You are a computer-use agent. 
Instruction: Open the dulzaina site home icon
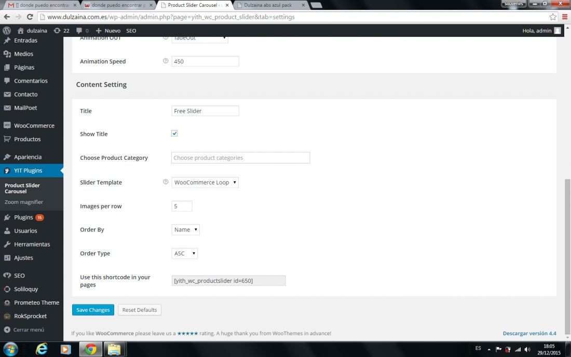pyautogui.click(x=21, y=31)
